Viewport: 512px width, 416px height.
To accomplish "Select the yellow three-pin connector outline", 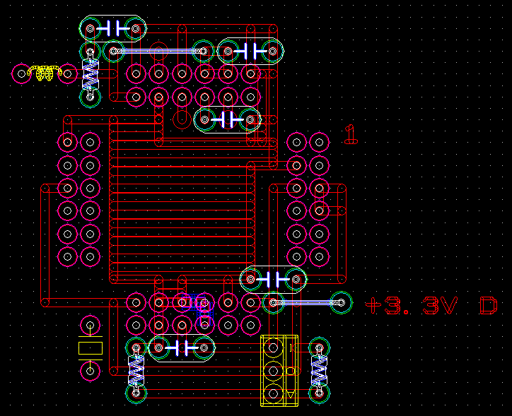I will coord(279,371).
